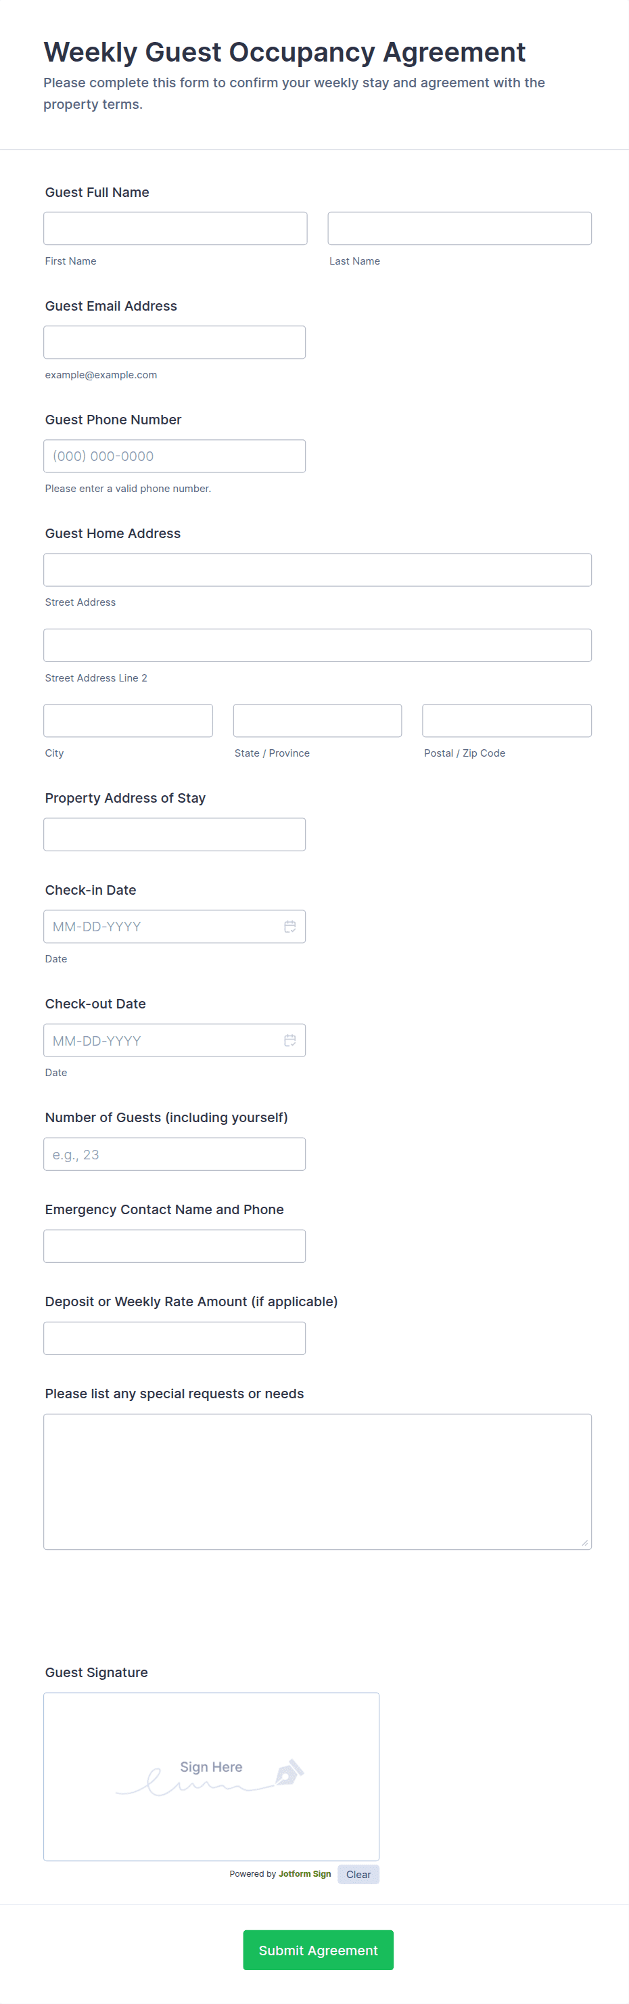629x2004 pixels.
Task: Click Emergency Contact Name and Phone field
Action: [x=174, y=1245]
